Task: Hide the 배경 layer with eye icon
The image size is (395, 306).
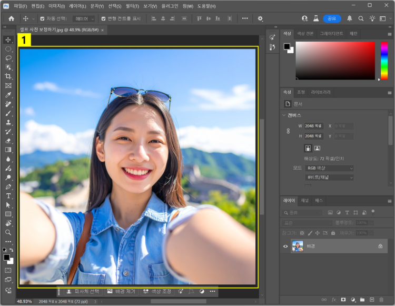Action: pyautogui.click(x=286, y=246)
